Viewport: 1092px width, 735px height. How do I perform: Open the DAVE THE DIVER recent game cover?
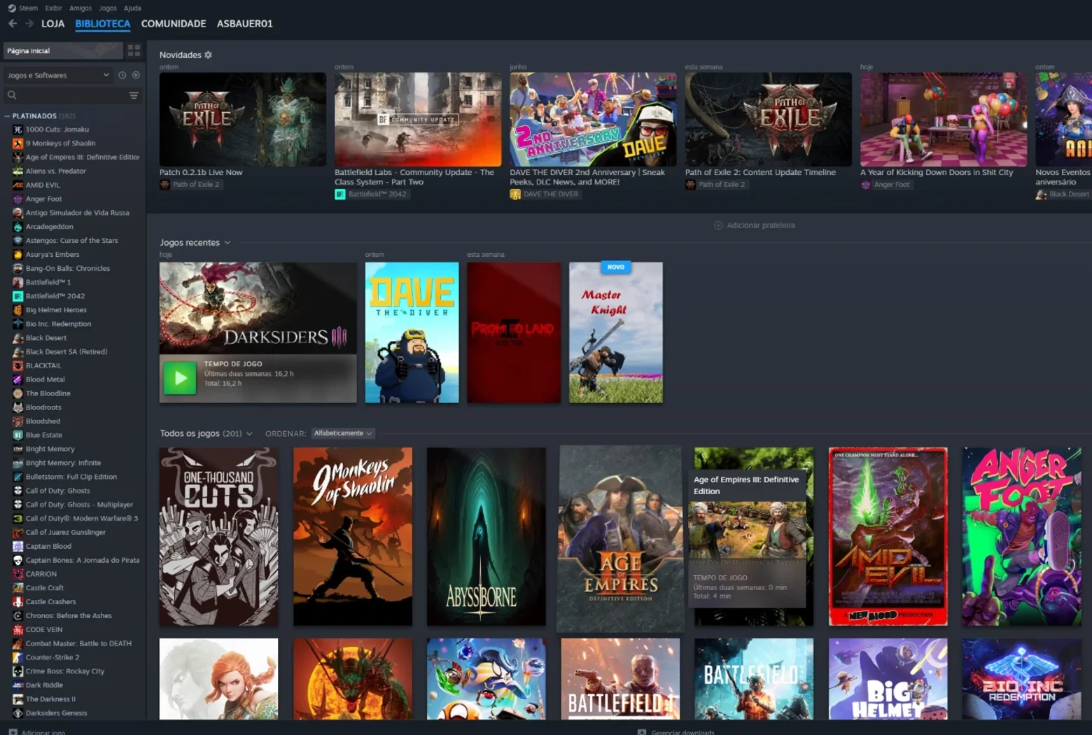pos(412,332)
